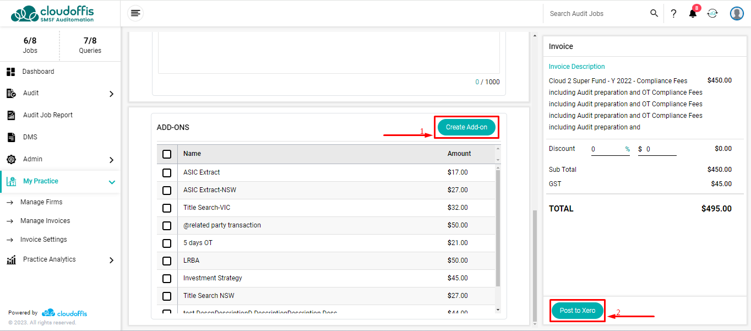751x331 pixels.
Task: Expand the Audit menu chevron
Action: (111, 94)
